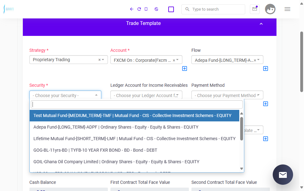Add a new payment method with the plus icon
Viewport: 304px width, 191px height.
pyautogui.click(x=266, y=104)
